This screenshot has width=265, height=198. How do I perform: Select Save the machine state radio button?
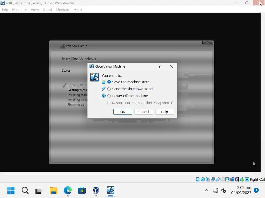109,82
